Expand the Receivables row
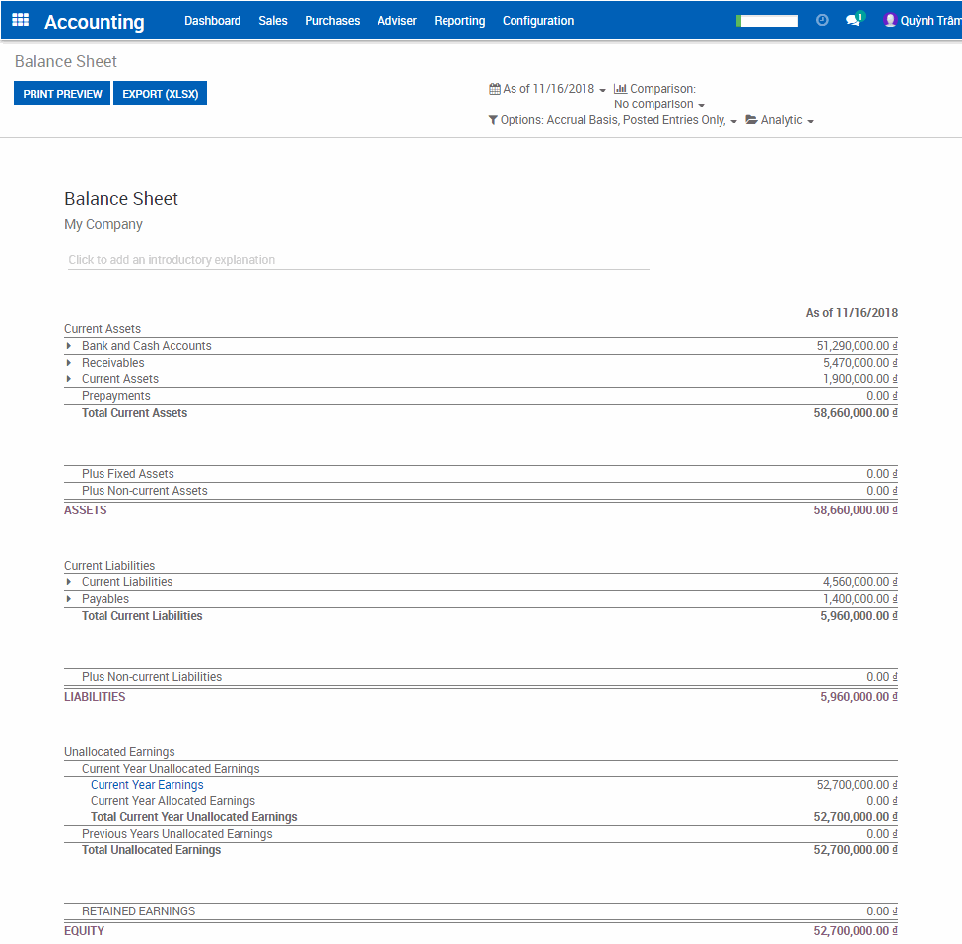Viewport: 962px width, 944px height. [69, 363]
